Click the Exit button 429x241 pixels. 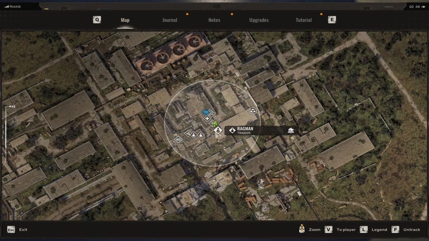click(23, 230)
